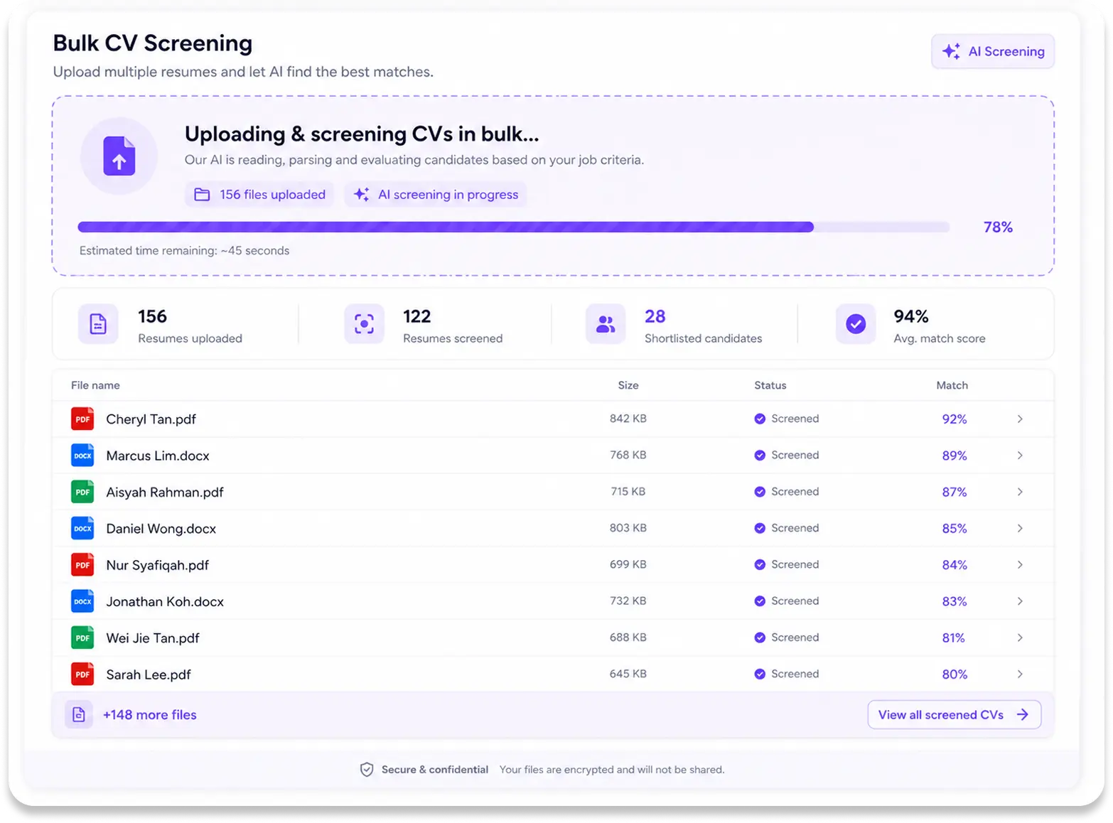Image resolution: width=1113 pixels, height=823 pixels.
Task: Open the Daniel Wong.docx file name
Action: click(161, 529)
